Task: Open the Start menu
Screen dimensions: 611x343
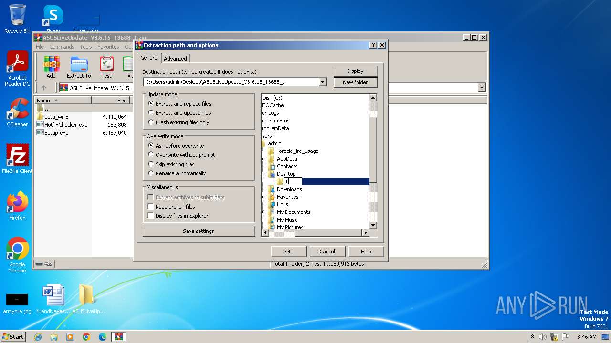Action: 13,337
